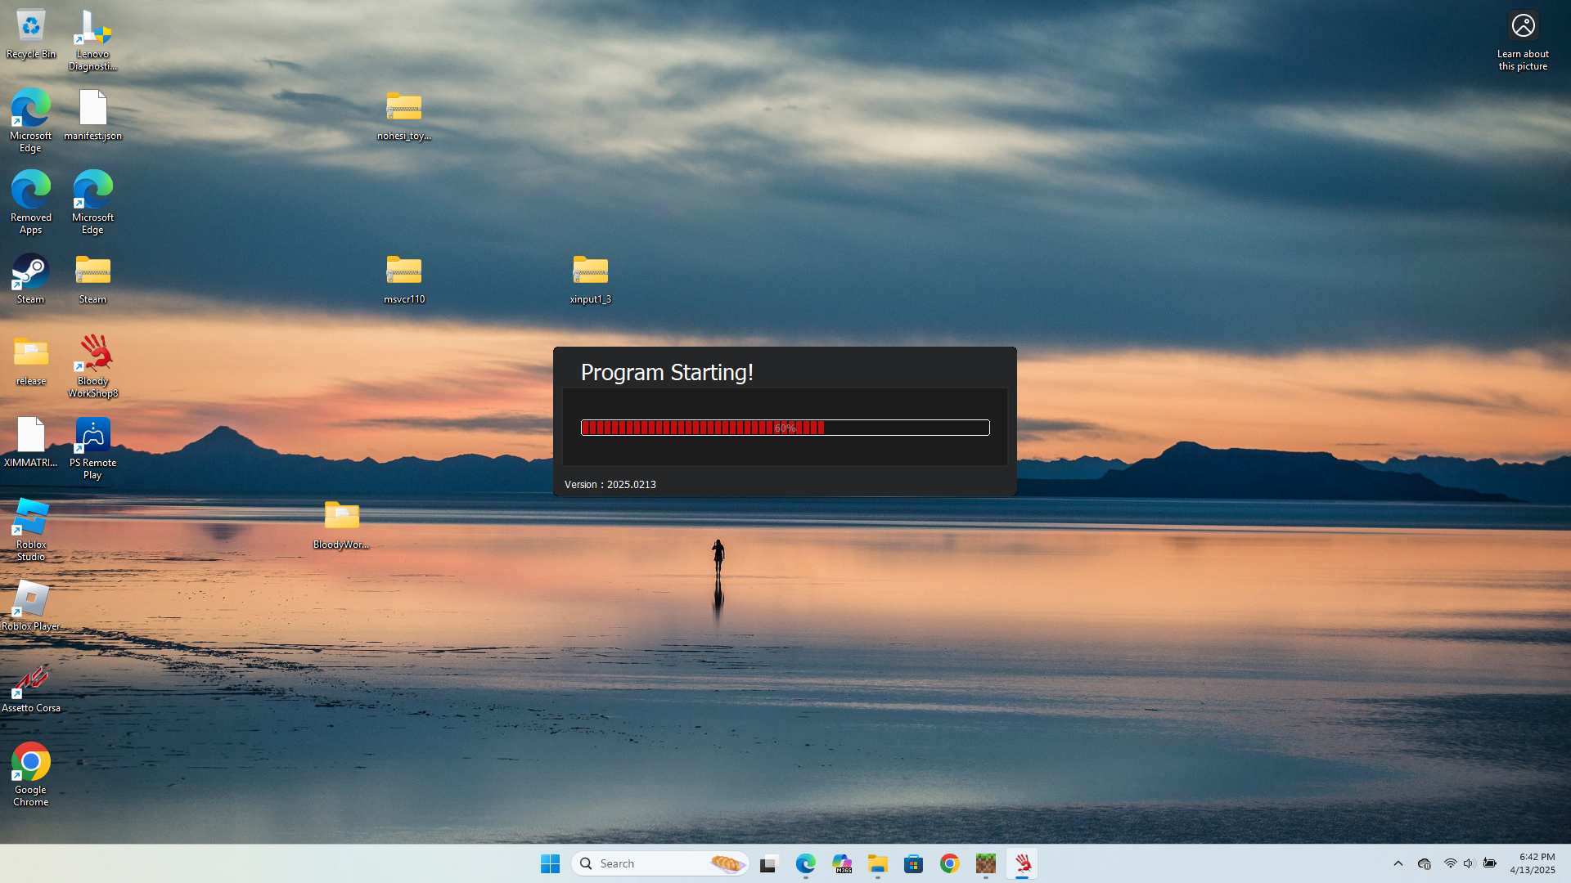The width and height of the screenshot is (1571, 883).
Task: Open the Bloody Workshop8 desktop shortcut
Action: pyautogui.click(x=93, y=355)
